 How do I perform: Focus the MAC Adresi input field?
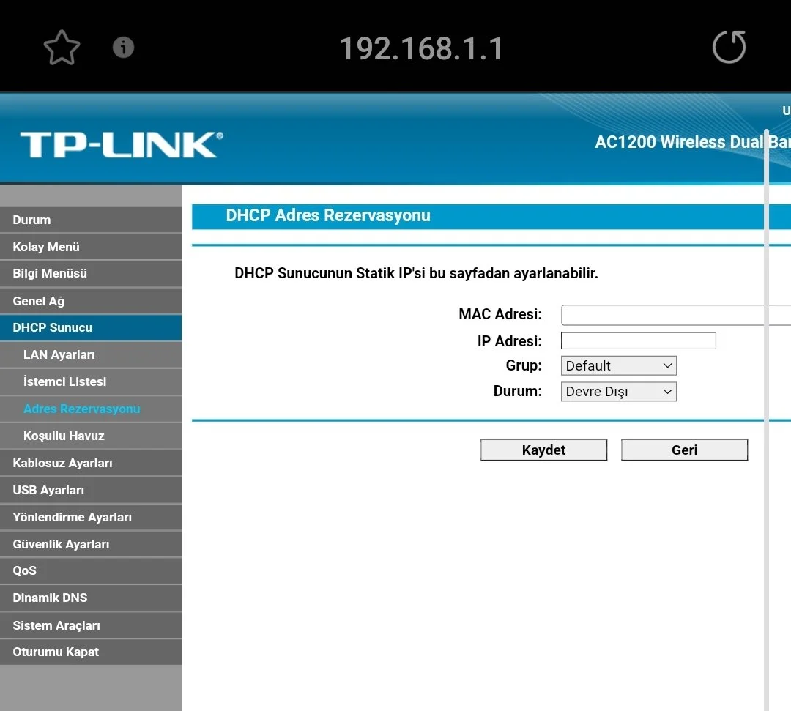[x=676, y=315]
